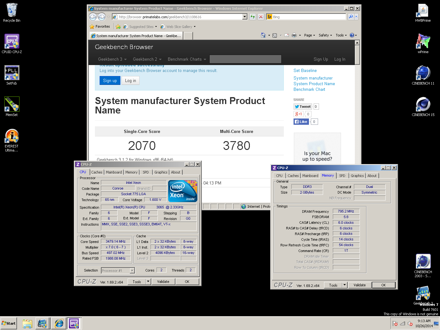This screenshot has width=440, height=330.
Task: Open the Recycle Bin desktop icon
Action: (12, 13)
